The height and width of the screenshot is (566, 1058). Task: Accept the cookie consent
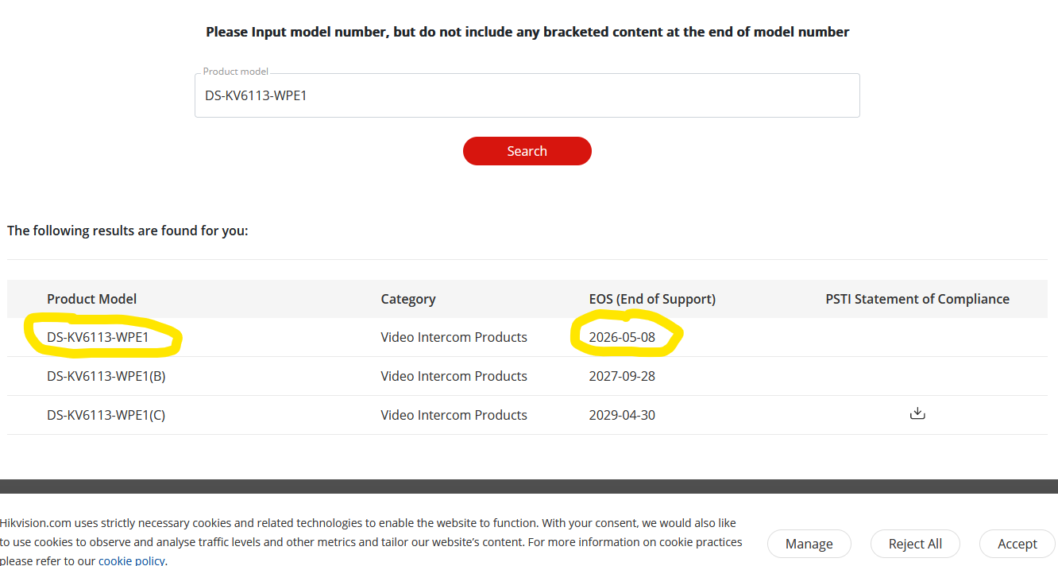(x=1017, y=544)
